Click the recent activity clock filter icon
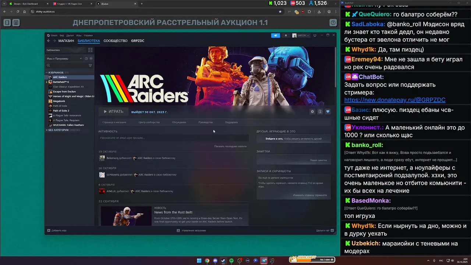 point(86,59)
